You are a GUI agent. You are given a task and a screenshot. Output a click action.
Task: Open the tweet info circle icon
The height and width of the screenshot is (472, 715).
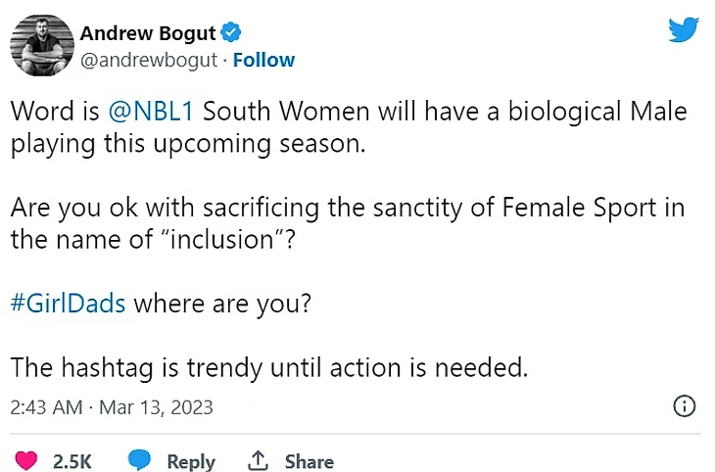[x=686, y=406]
